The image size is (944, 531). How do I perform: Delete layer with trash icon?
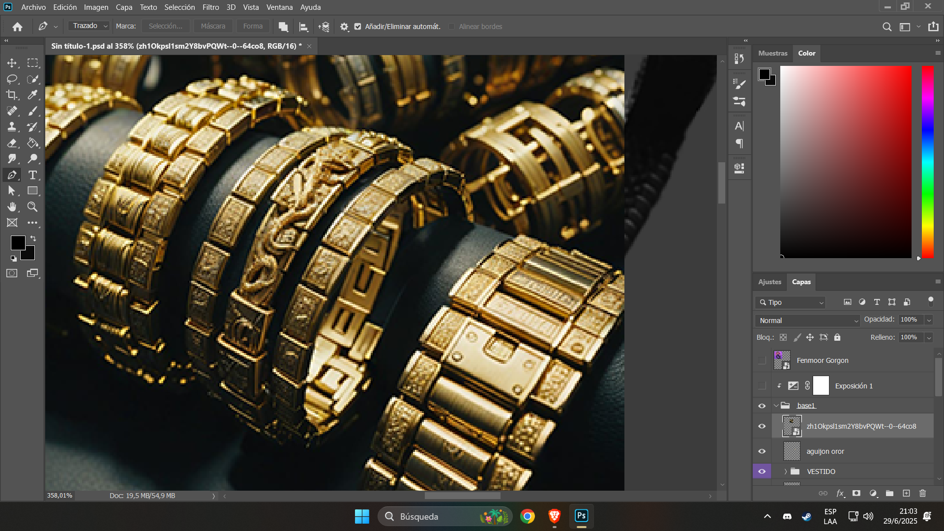[922, 493]
